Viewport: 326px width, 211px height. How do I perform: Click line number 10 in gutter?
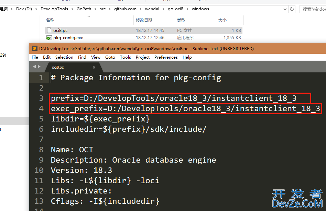39,170
